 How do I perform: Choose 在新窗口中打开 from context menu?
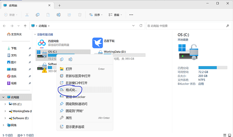[x=85, y=83]
